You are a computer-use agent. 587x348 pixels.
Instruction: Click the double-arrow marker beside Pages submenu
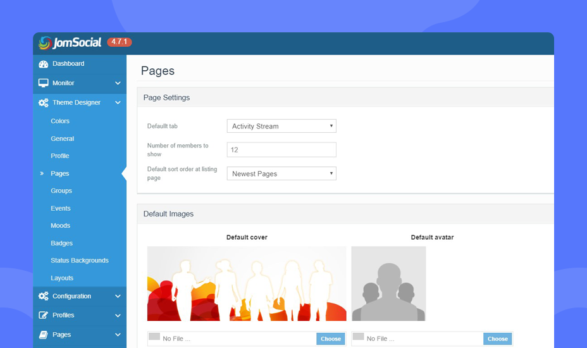coord(42,173)
